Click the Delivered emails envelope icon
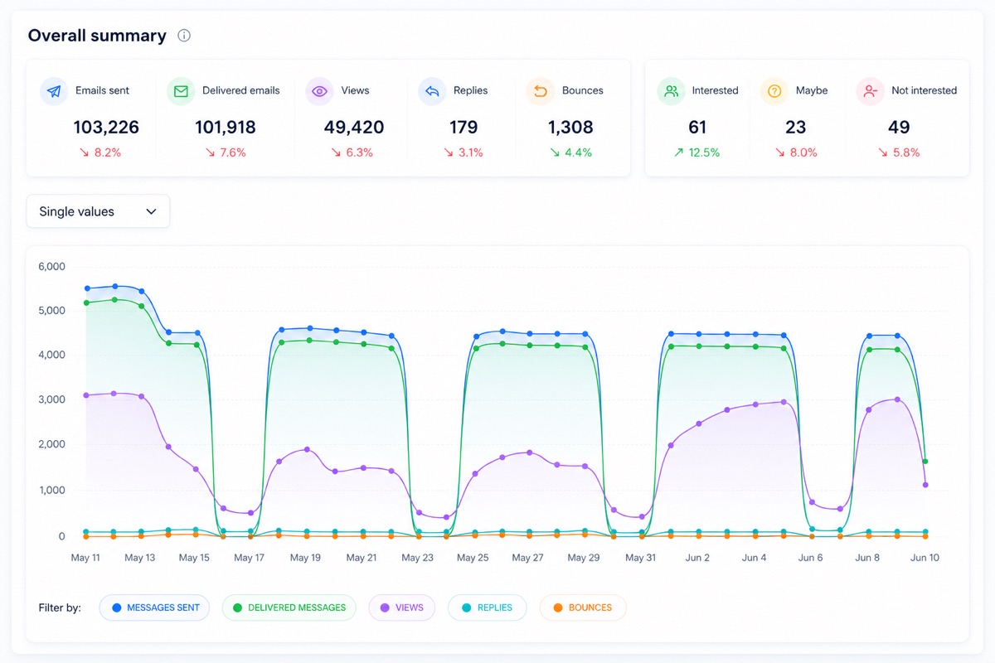Image resolution: width=995 pixels, height=663 pixels. pyautogui.click(x=181, y=91)
